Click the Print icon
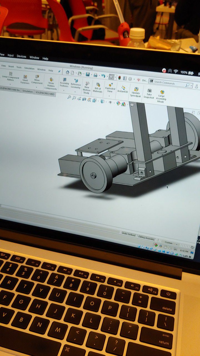200x356 pixels. (95, 75)
